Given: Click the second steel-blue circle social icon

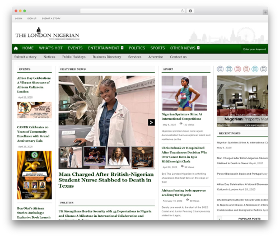Looking at the screenshot, I should point(229,69).
